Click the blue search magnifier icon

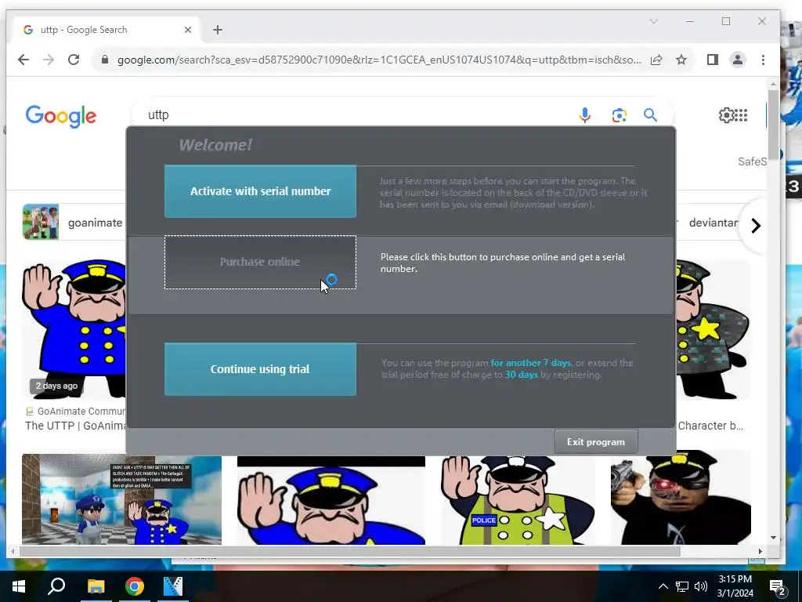coord(650,114)
